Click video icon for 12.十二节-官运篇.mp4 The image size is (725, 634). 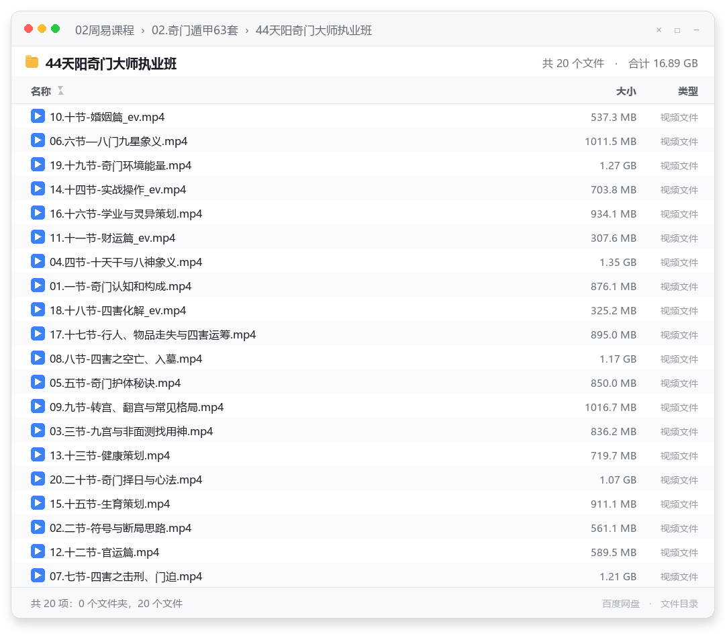38,551
